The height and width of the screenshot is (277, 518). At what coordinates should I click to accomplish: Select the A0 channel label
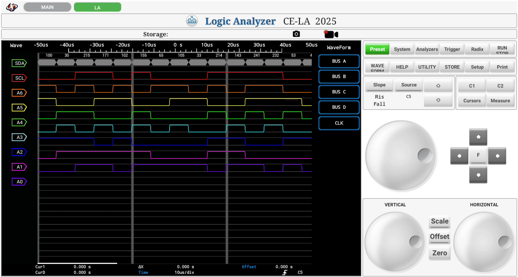tap(19, 182)
